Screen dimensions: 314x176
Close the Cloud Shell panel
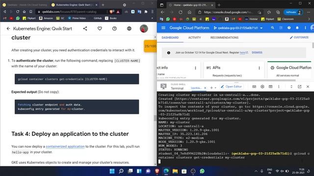click(308, 87)
